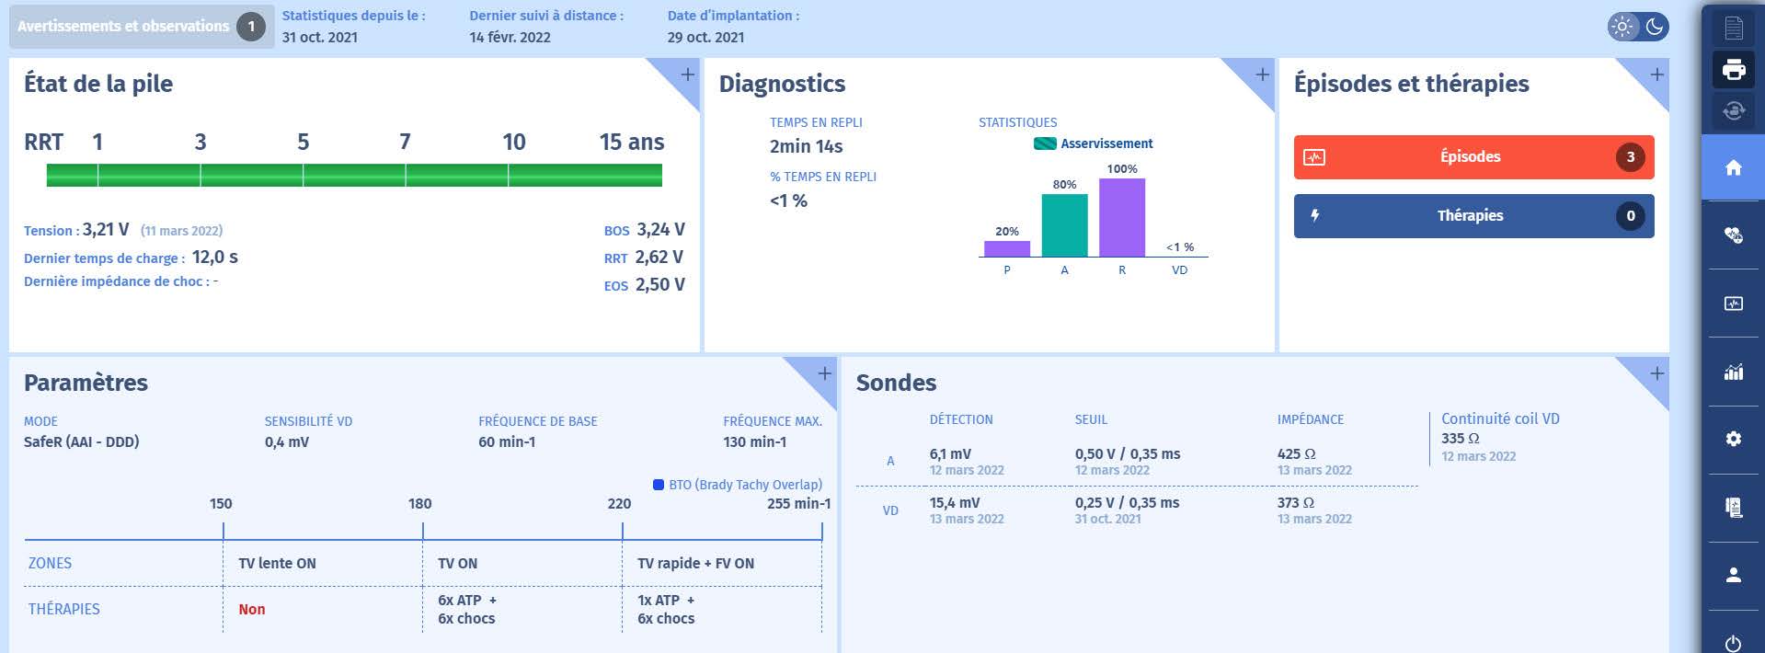
Task: Expand the État de la pile panel
Action: click(x=687, y=74)
